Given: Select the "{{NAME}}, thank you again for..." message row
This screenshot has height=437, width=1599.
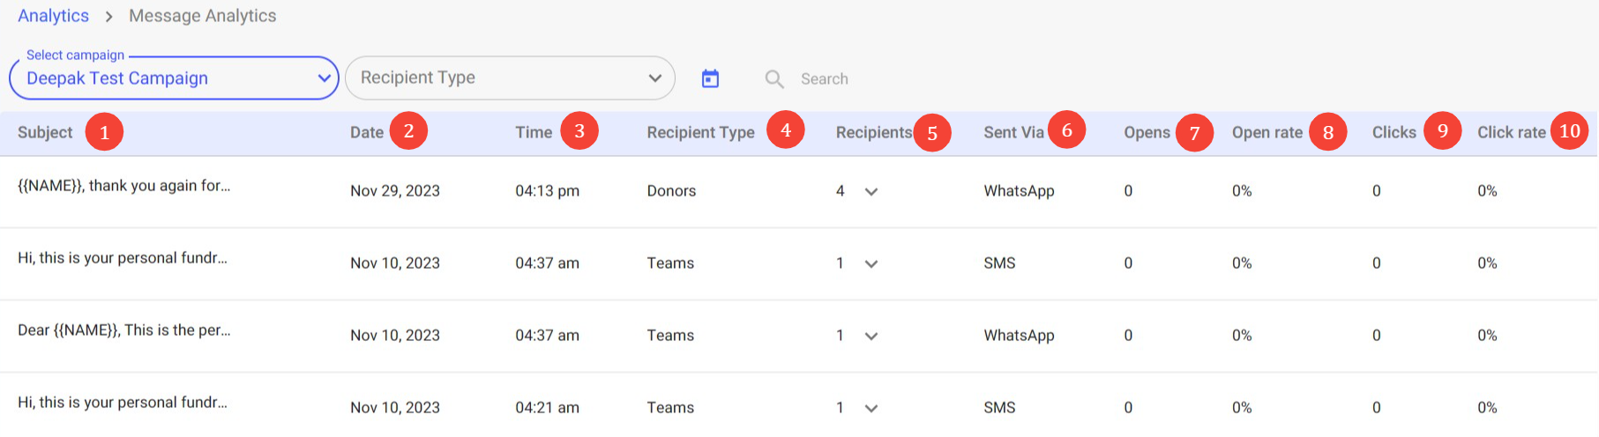Looking at the screenshot, I should click(123, 186).
